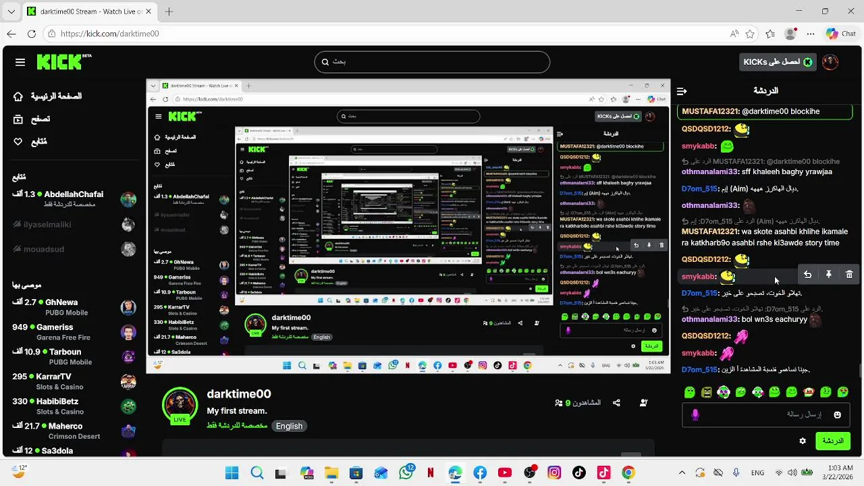The height and width of the screenshot is (486, 864).
Task: Click the chat message input field
Action: tap(765, 414)
